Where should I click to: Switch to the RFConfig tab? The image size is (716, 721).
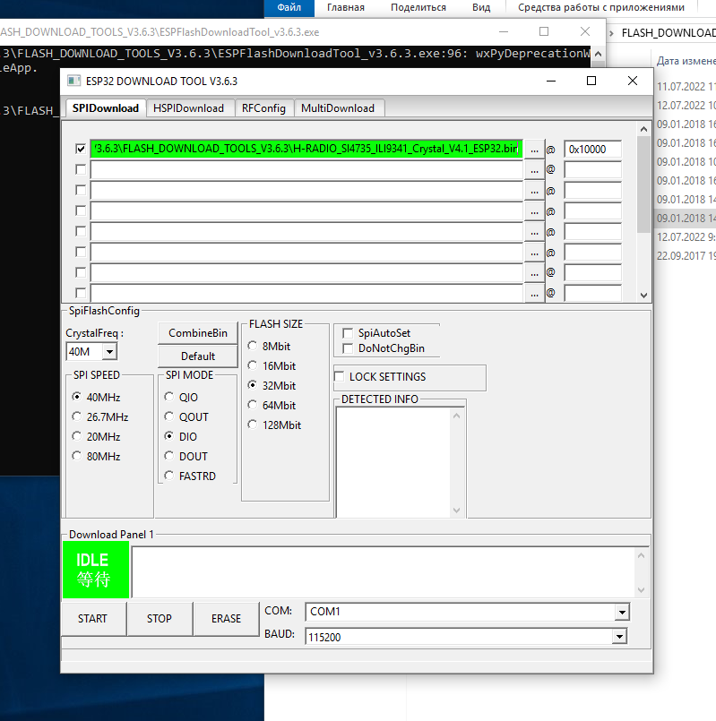coord(263,108)
